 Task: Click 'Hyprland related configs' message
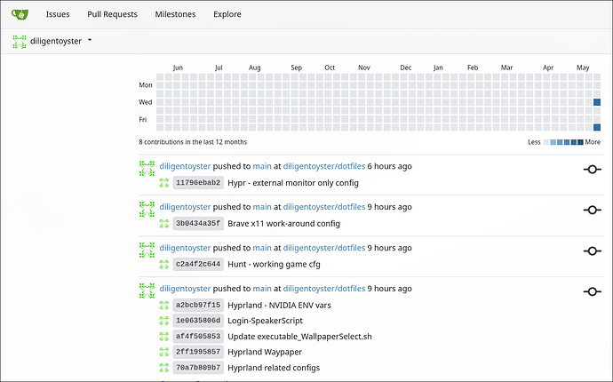274,368
